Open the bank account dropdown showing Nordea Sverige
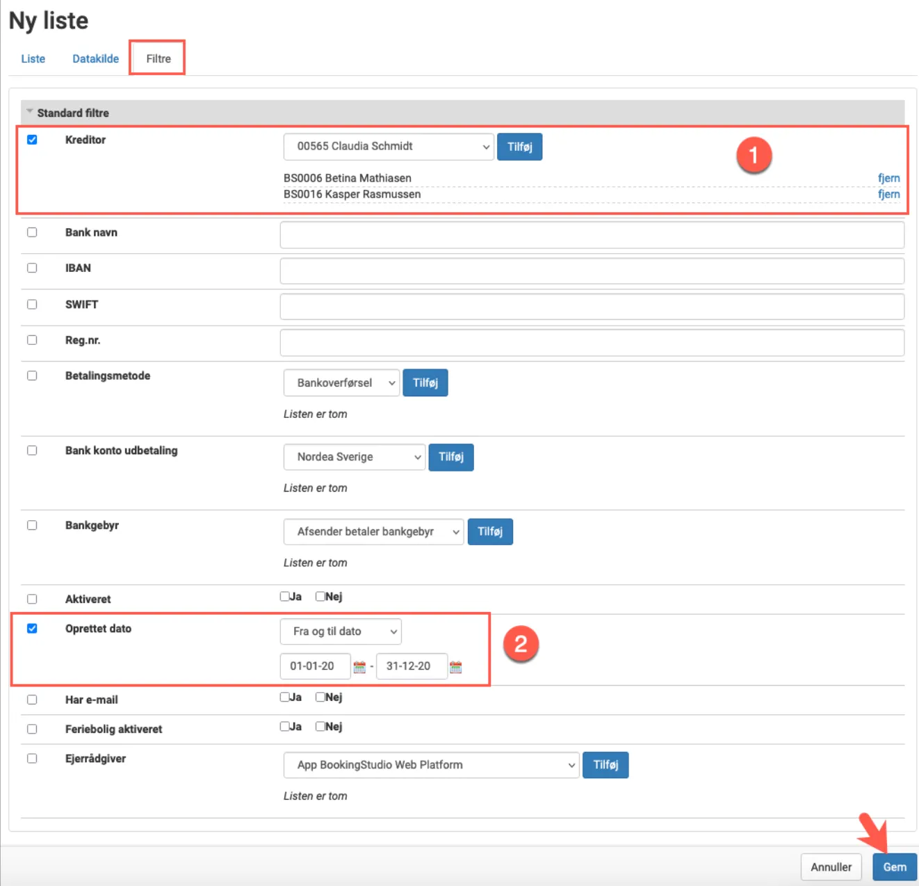Screen dimensions: 919x886 coord(355,457)
